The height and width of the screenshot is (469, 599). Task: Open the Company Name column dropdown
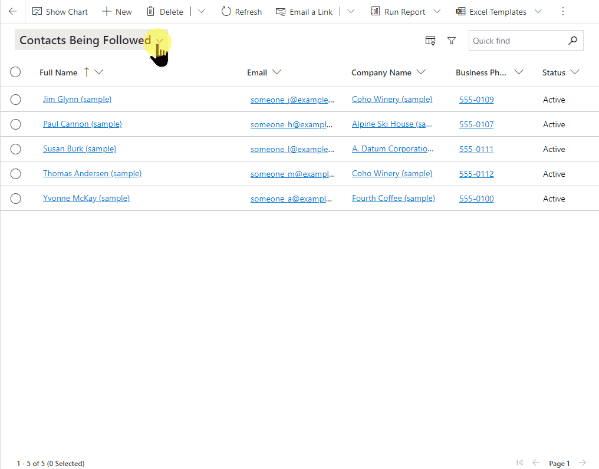tap(422, 72)
